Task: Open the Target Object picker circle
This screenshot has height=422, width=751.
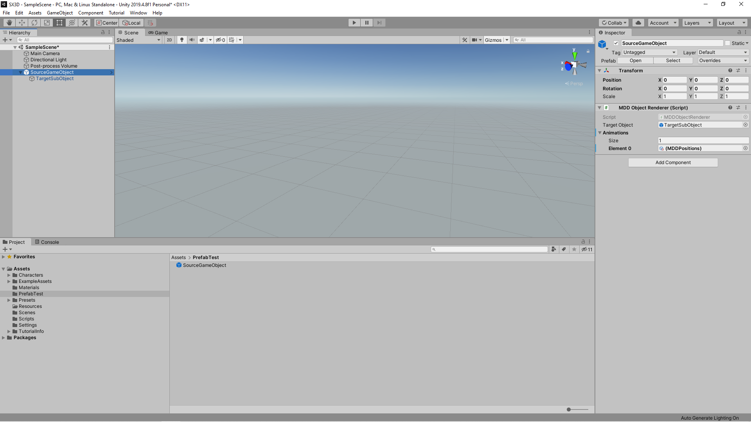Action: pos(746,125)
